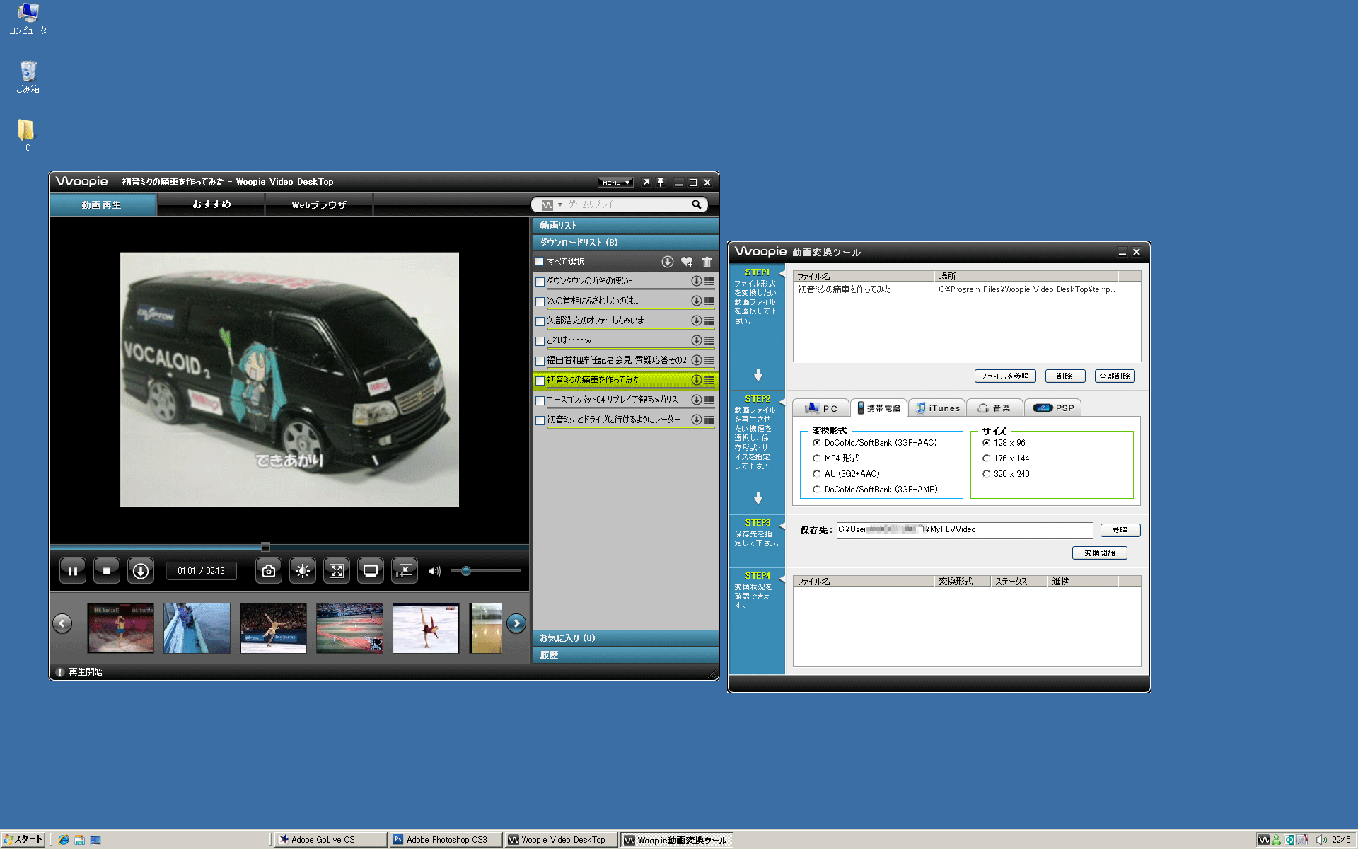Open list-details icon for ダウンタウンのガキの使い row

pyautogui.click(x=709, y=281)
